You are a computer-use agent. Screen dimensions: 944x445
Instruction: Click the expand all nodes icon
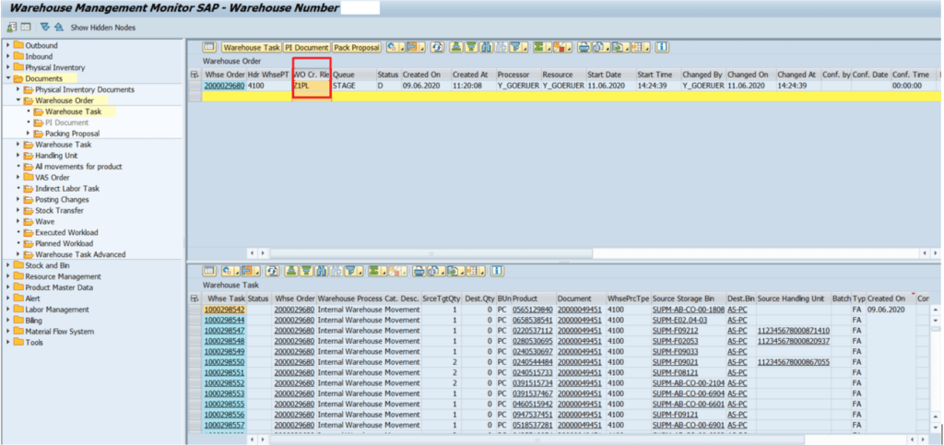(45, 28)
